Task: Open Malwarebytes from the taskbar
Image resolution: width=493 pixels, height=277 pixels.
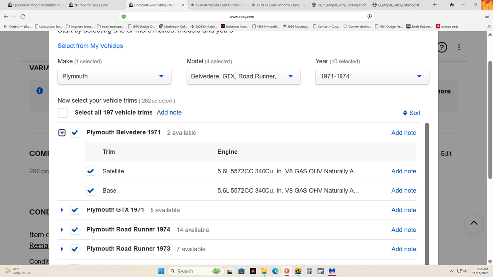Action: point(332,271)
